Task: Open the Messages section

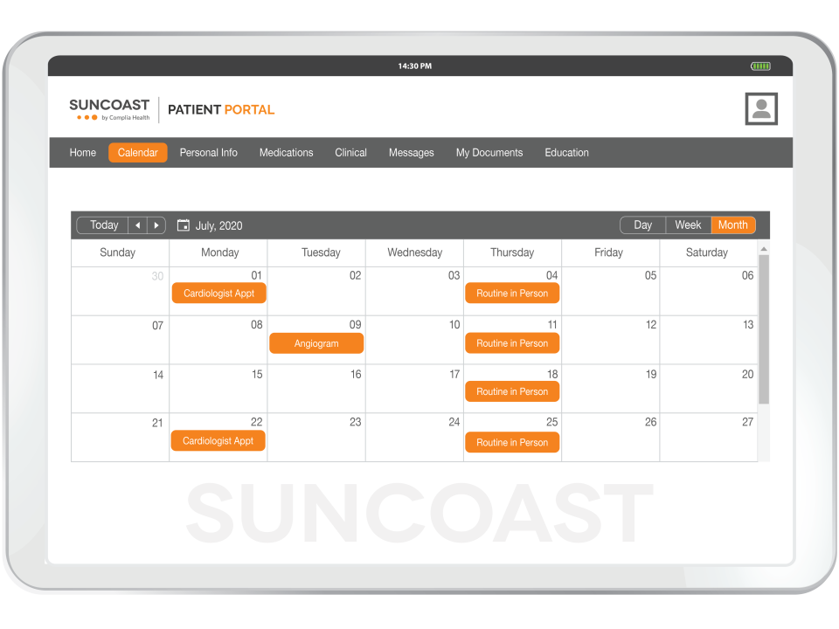Action: point(411,152)
